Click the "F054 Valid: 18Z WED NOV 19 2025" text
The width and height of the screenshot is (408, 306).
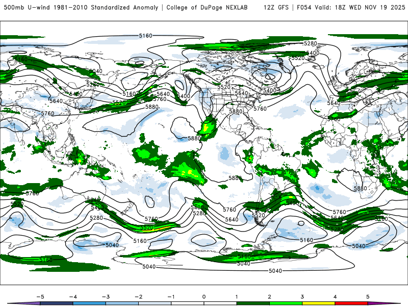[x=351, y=8]
